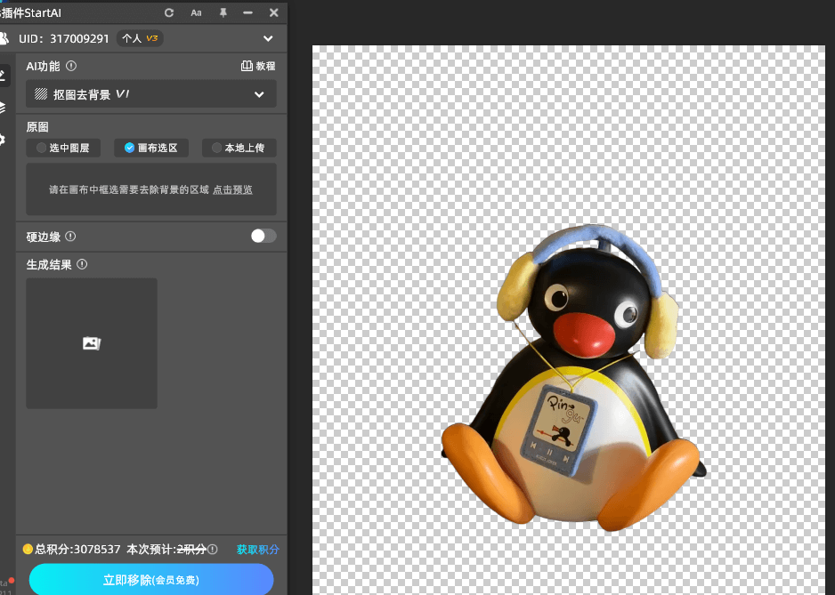The image size is (835, 595).
Task: Click the Aa font size icon
Action: (196, 12)
